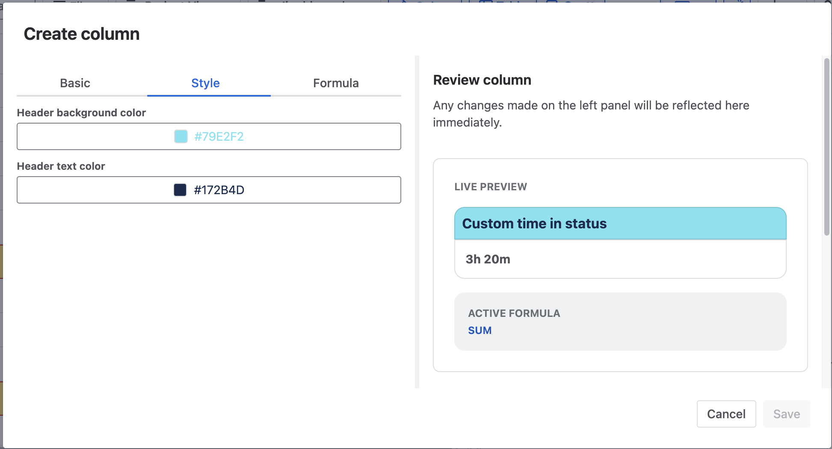Open the Formula tab
The width and height of the screenshot is (832, 449).
click(336, 83)
